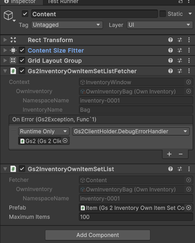Click the Maximum Items input field
The width and height of the screenshot is (195, 243).
pyautogui.click(x=136, y=217)
